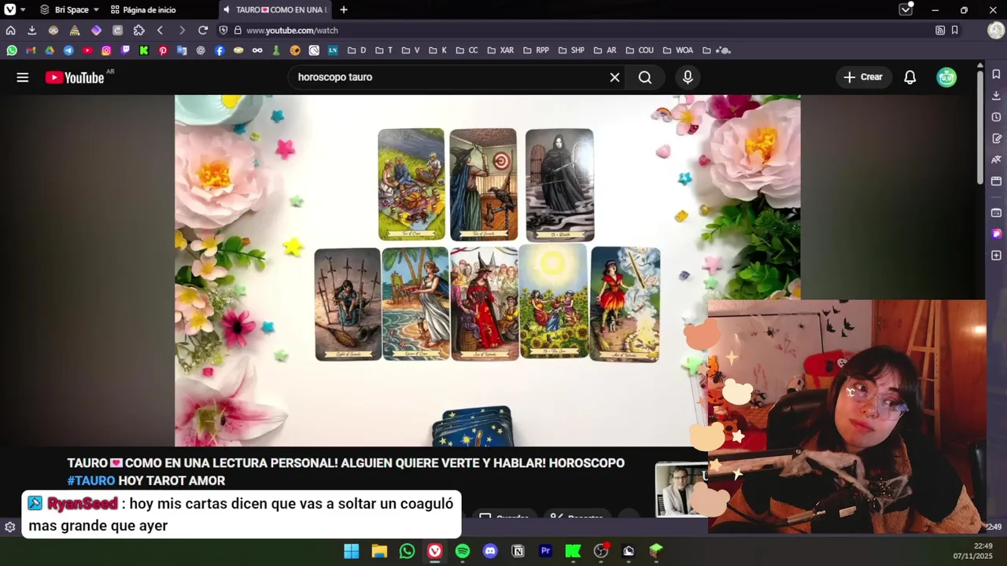Open the WhatsApp bookmark
Image resolution: width=1007 pixels, height=566 pixels.
point(12,50)
